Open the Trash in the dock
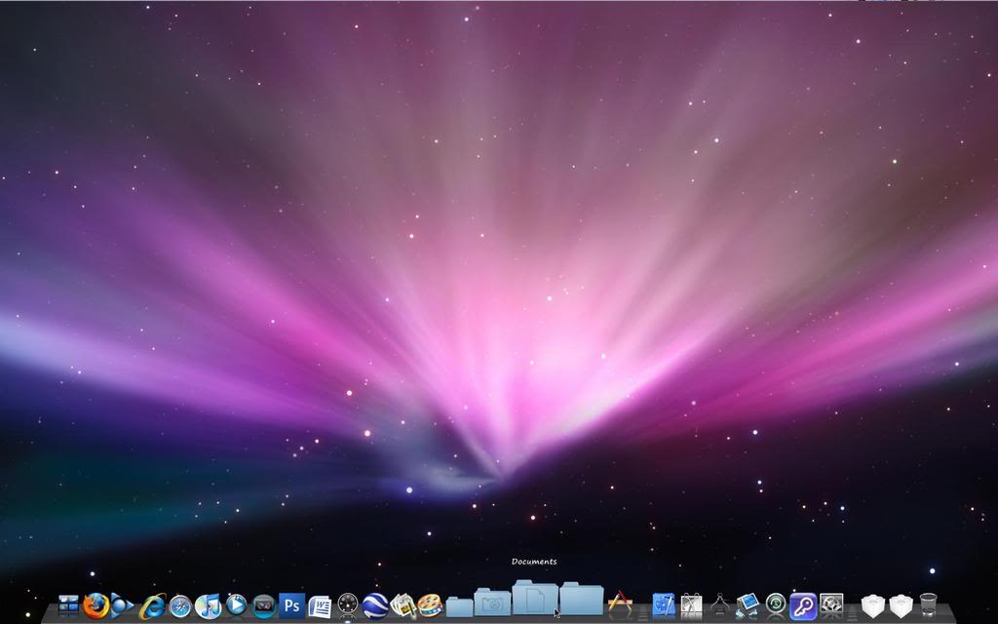This screenshot has height=624, width=998. click(929, 604)
